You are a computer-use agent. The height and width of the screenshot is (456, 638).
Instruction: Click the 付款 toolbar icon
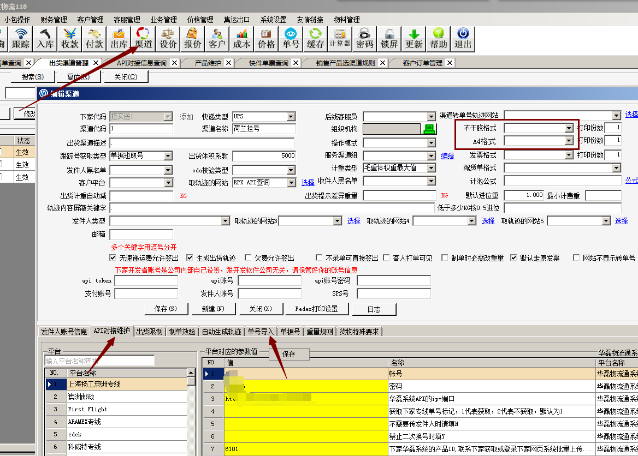pos(94,39)
